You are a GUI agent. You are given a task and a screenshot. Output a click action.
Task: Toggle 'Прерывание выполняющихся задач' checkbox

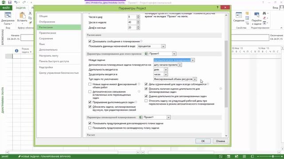coord(90,102)
